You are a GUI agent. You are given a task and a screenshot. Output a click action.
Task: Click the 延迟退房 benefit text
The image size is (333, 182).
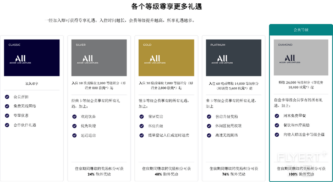[x=88, y=135]
